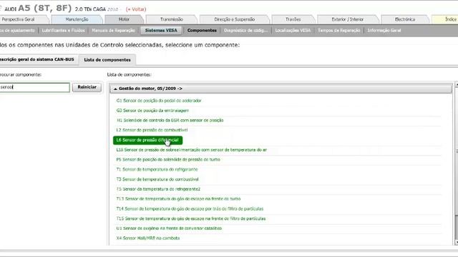Select Sistemas VESA submenu
The height and width of the screenshot is (257, 458).
[x=161, y=30]
